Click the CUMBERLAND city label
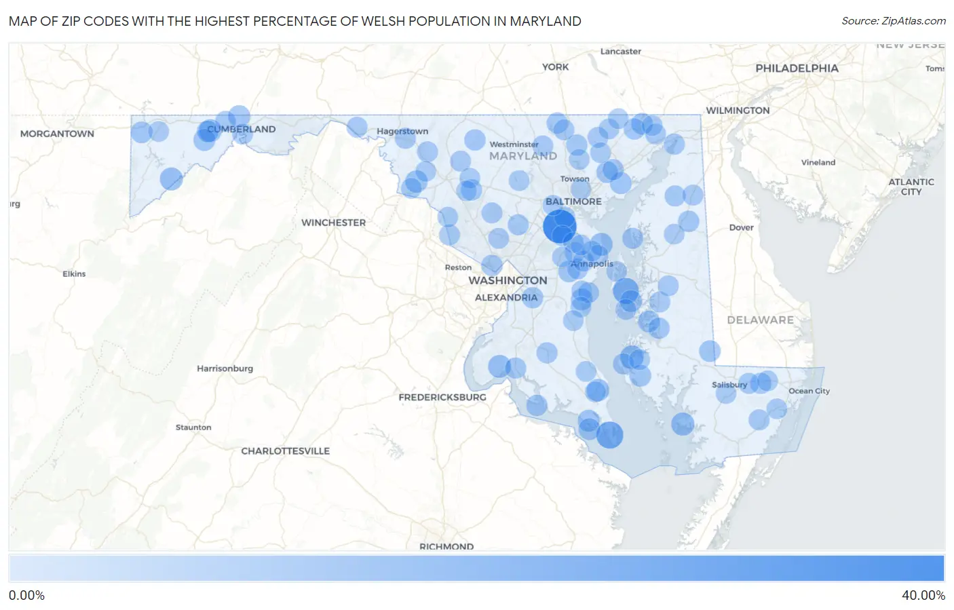The height and width of the screenshot is (610, 954). [242, 129]
